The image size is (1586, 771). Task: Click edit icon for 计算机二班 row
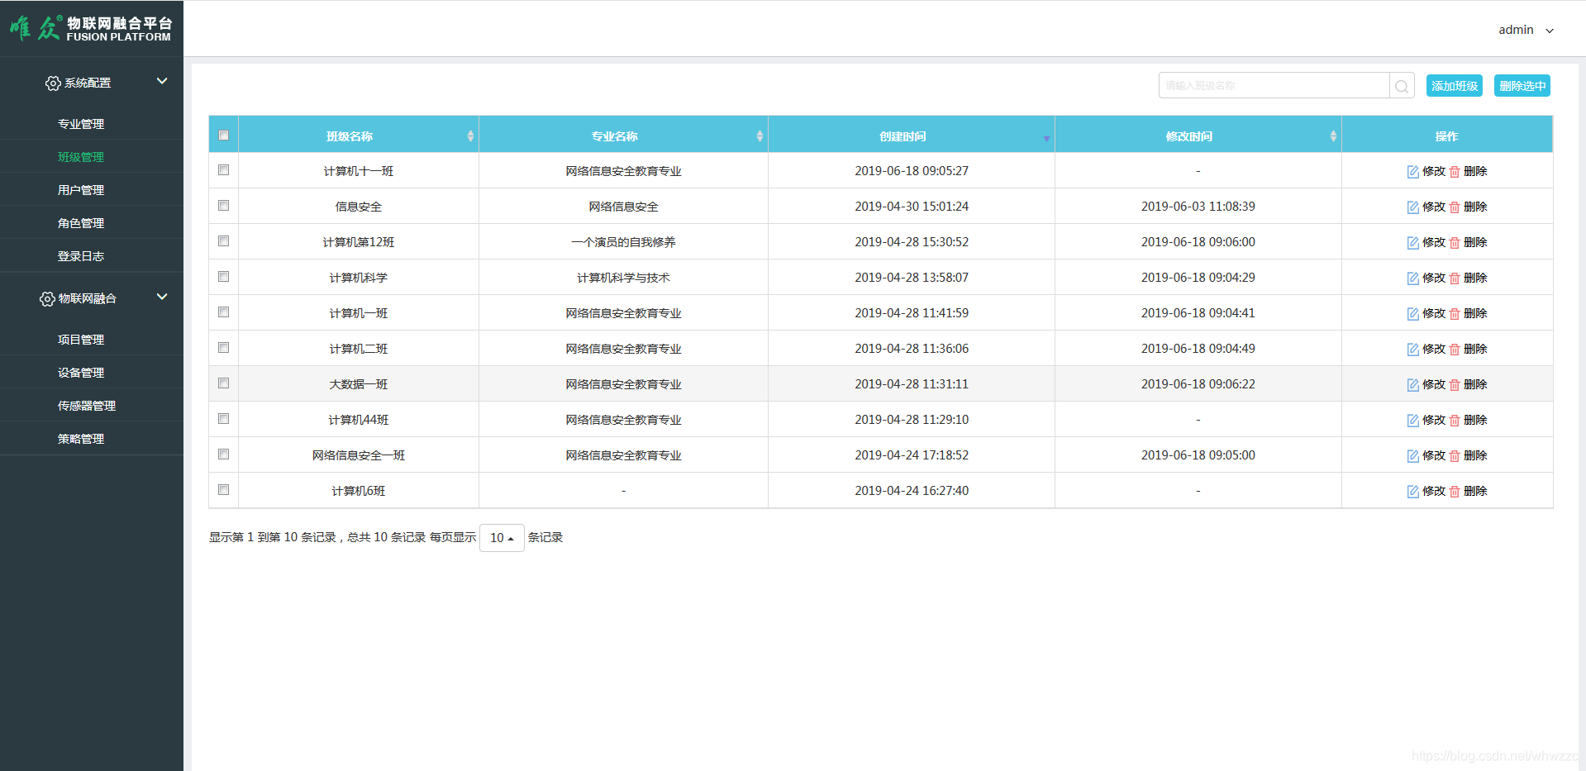[1413, 350]
